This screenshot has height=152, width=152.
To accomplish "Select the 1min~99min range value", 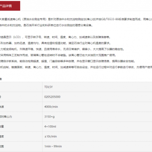I will tap(53, 146).
